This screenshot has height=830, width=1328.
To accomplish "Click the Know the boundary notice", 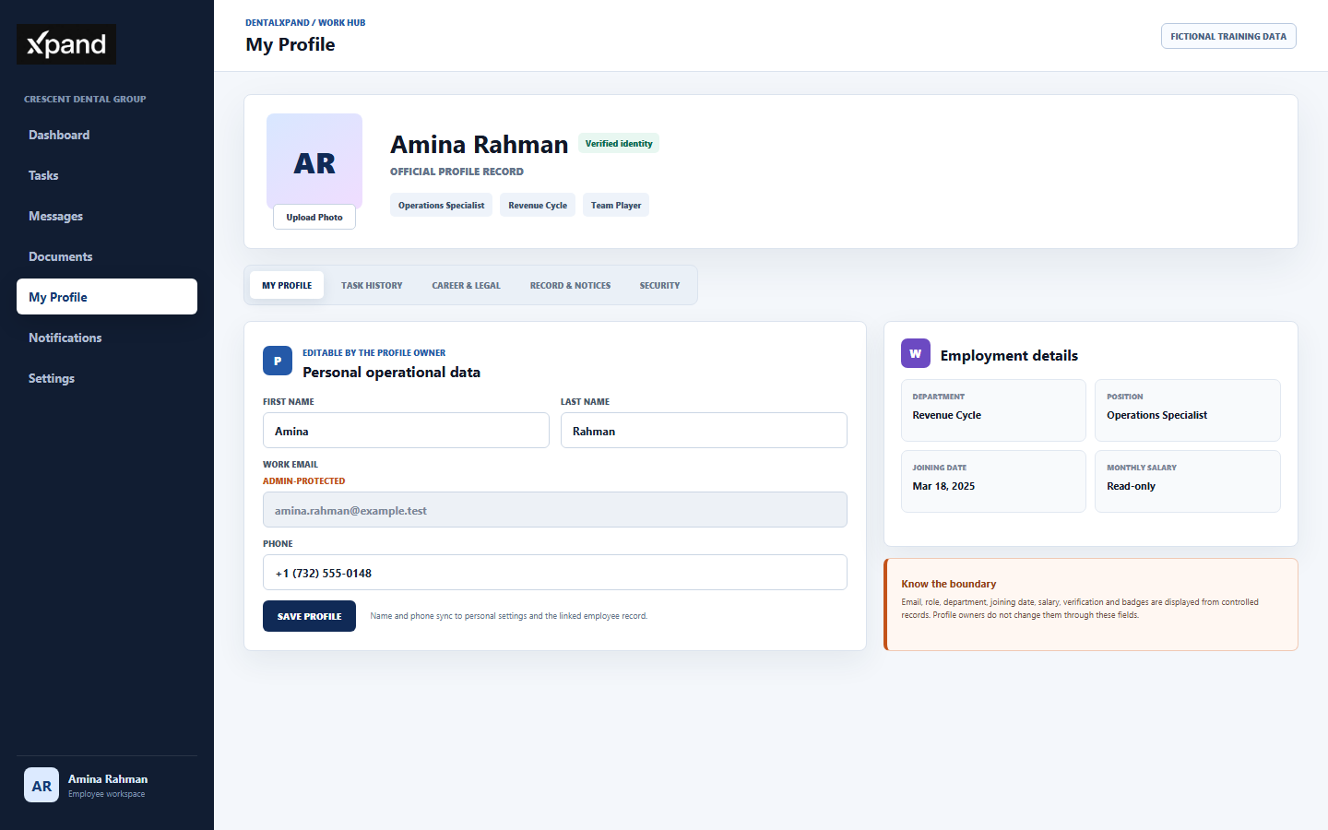I will click(x=1091, y=604).
